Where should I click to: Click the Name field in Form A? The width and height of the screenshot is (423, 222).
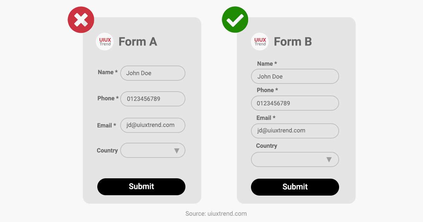[x=153, y=73]
